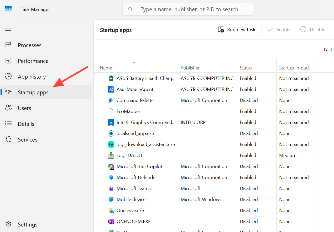
Task: Click the LogiLDA.DLL download icon
Action: pos(111,155)
